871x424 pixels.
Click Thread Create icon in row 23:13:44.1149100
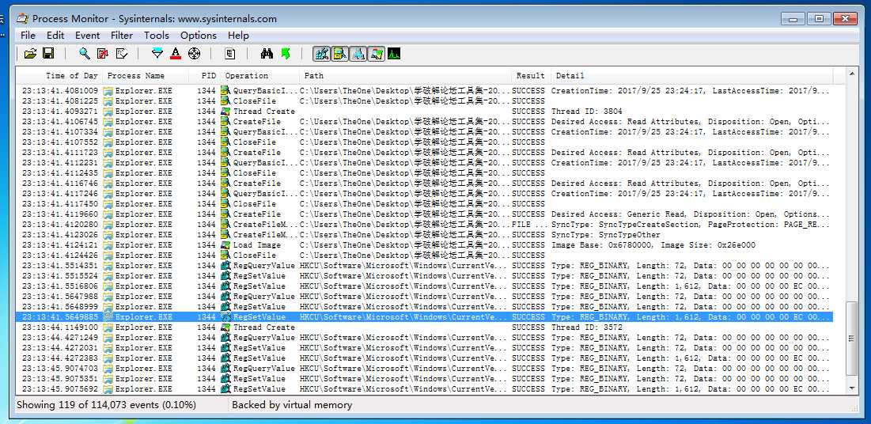pos(225,327)
